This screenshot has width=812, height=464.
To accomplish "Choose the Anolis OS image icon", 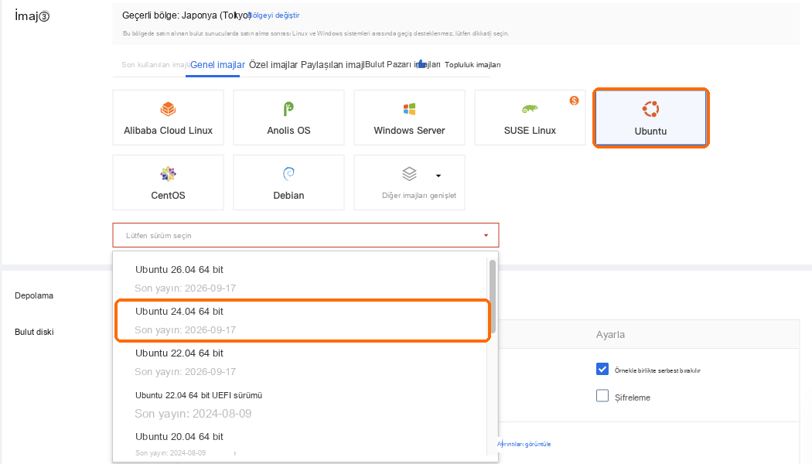I will (288, 109).
